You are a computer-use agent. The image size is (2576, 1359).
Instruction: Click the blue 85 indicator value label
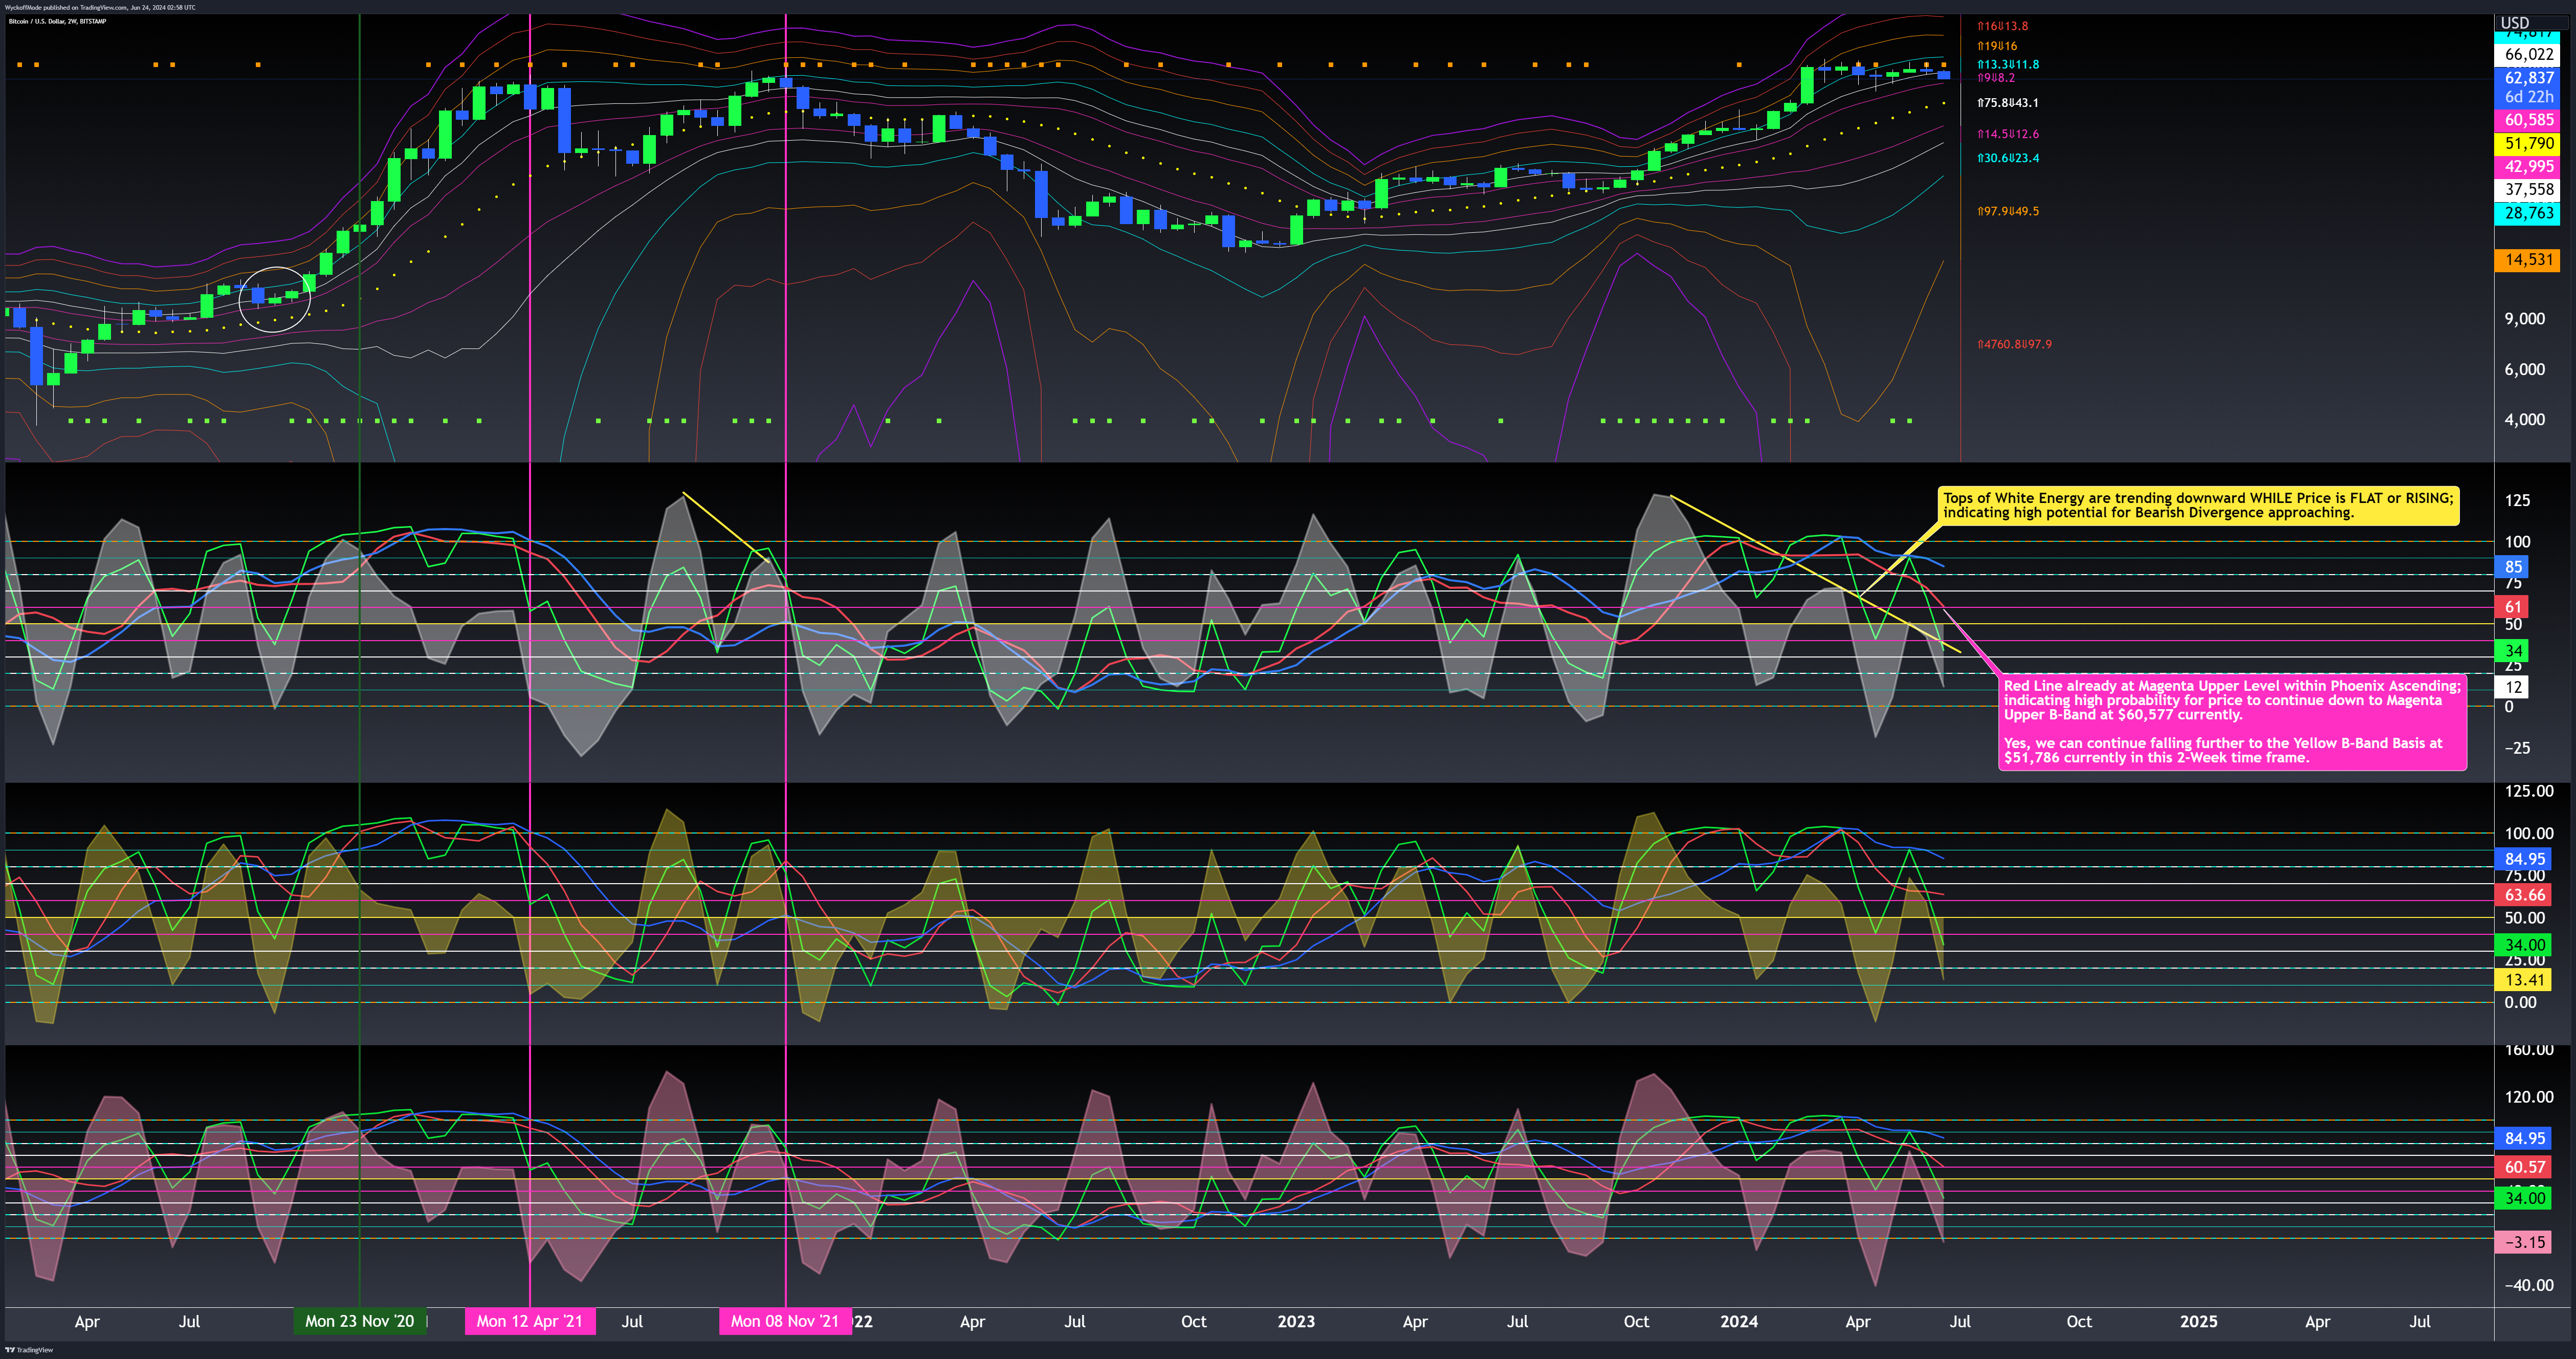[x=2513, y=567]
